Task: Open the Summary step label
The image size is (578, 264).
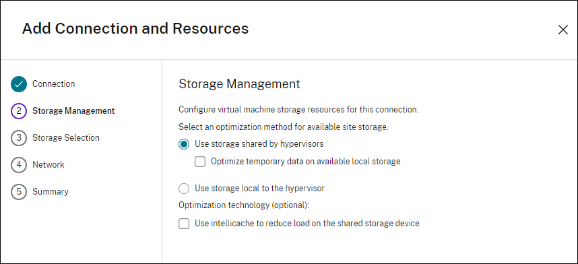Action: click(50, 191)
